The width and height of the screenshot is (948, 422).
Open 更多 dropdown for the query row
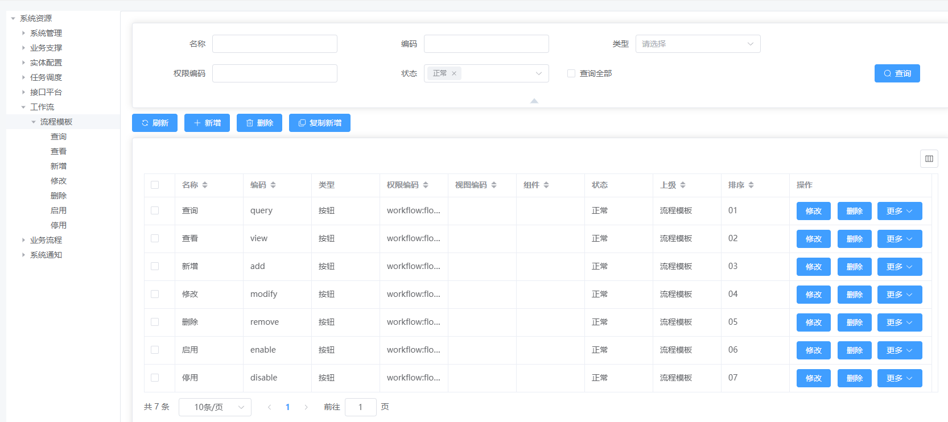pos(900,211)
